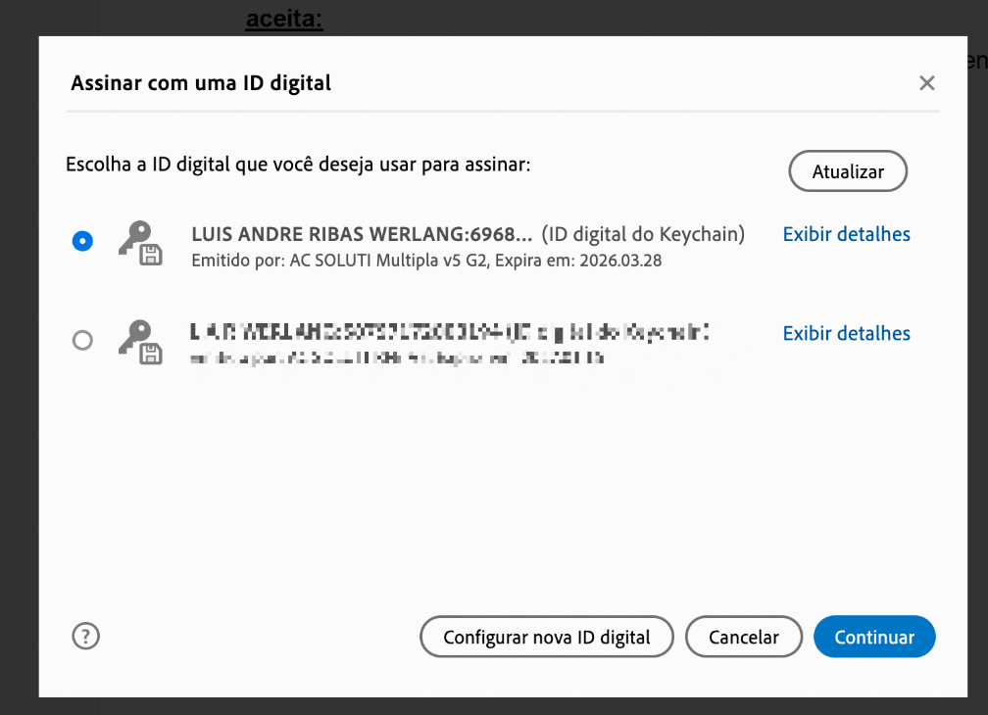Click the Escolha a ID digital instruction text
The width and height of the screenshot is (988, 715).
coord(298,164)
